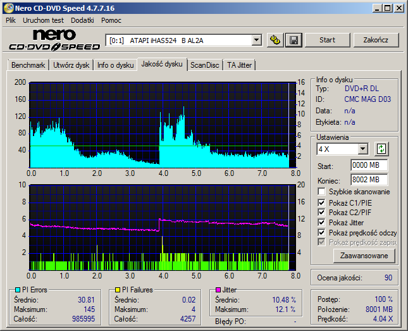Click the Start button

(x=327, y=40)
